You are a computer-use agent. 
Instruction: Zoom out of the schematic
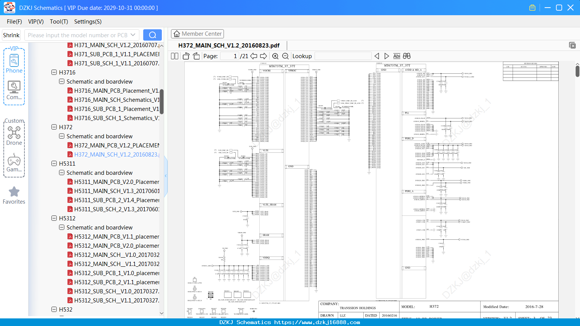point(285,56)
